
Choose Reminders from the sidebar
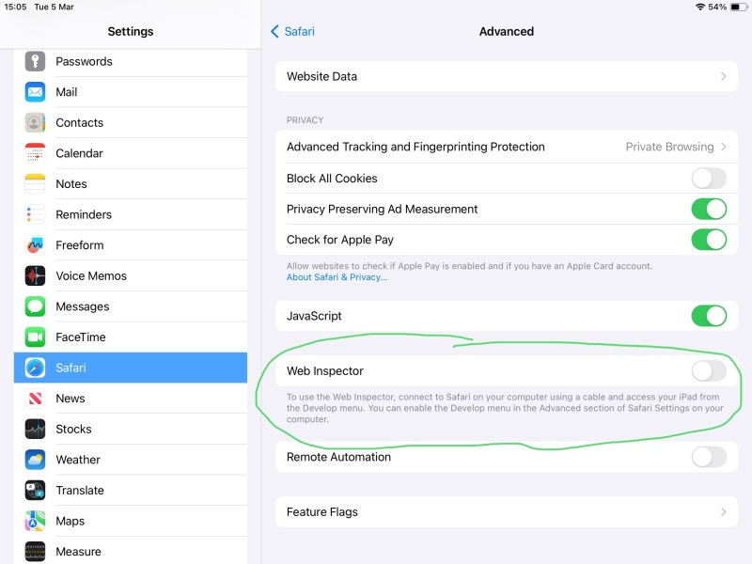click(x=83, y=214)
